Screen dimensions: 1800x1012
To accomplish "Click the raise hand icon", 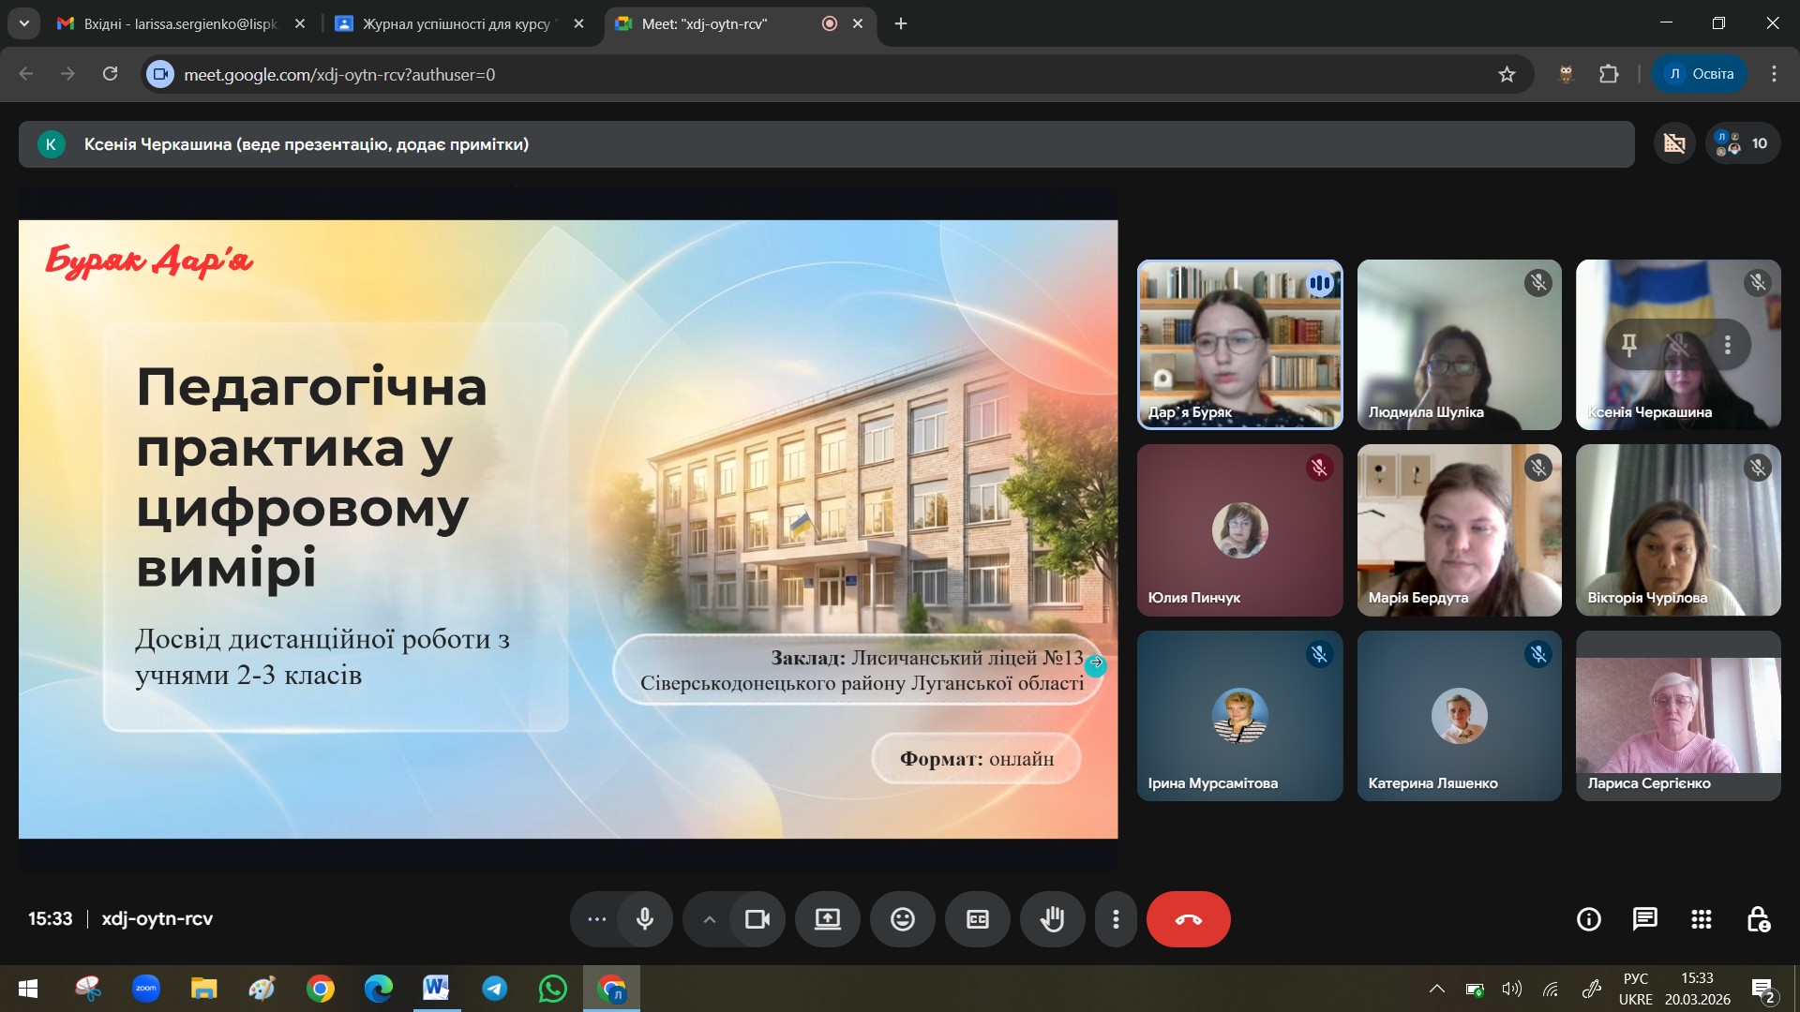I will click(1052, 919).
